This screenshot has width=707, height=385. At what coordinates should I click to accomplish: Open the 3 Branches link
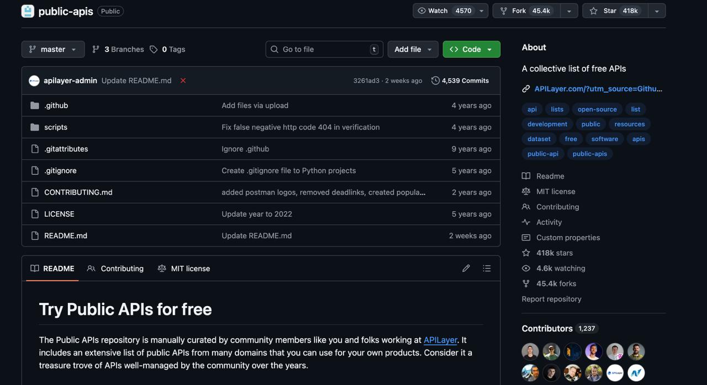point(118,49)
